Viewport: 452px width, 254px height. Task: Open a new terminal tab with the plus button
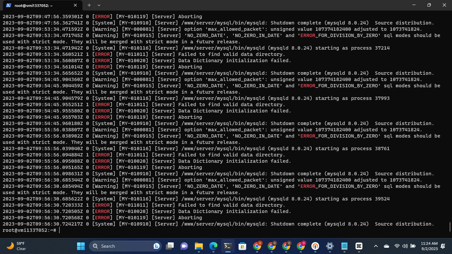89,5
